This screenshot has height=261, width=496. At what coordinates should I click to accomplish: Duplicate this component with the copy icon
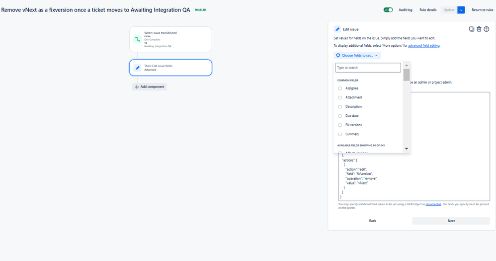pyautogui.click(x=471, y=29)
